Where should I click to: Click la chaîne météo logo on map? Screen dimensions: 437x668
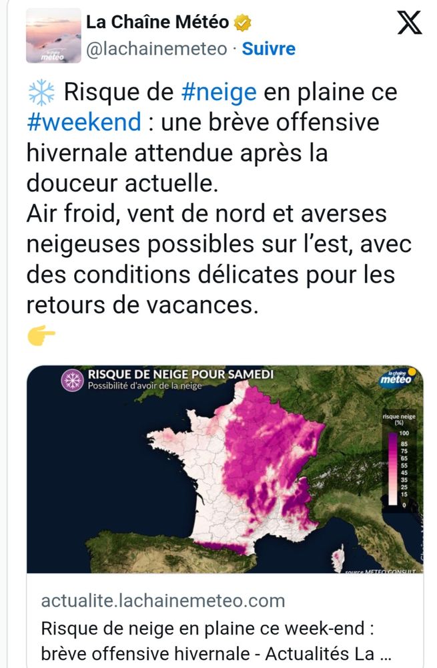pos(398,377)
